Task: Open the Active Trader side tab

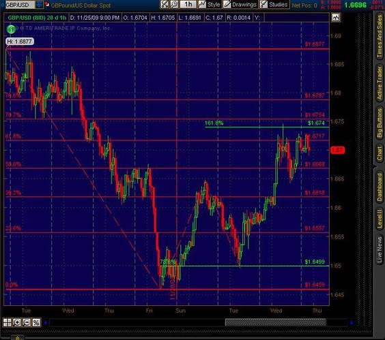Action: click(380, 83)
